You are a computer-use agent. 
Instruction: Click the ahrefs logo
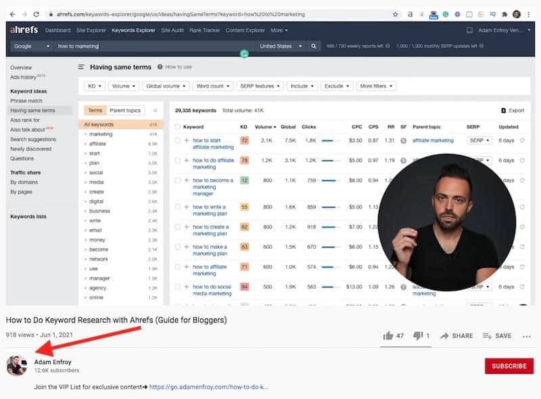(24, 30)
